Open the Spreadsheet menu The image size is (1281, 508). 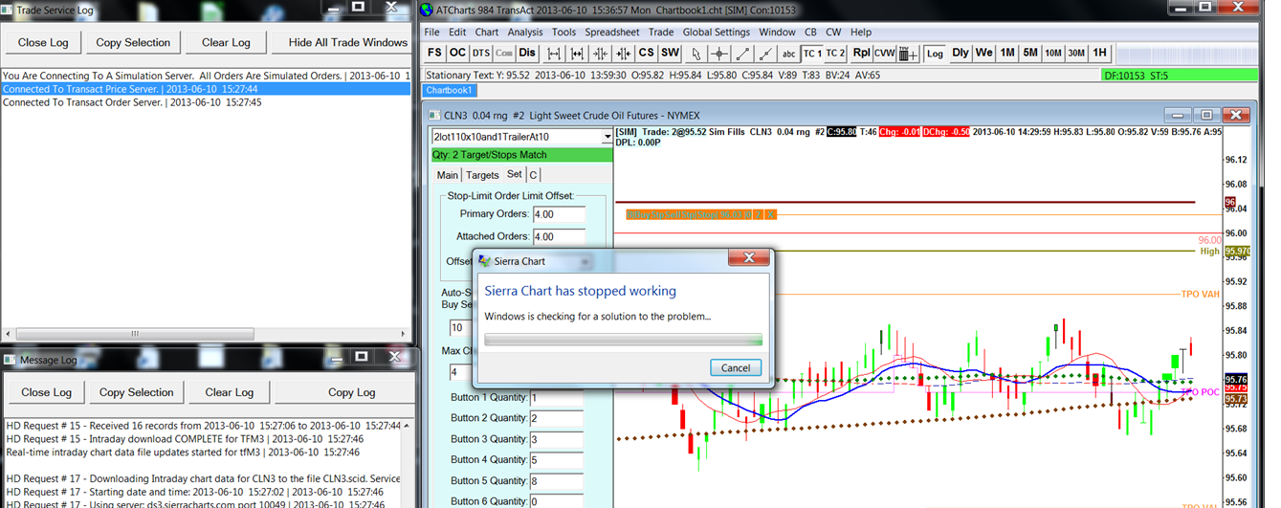(612, 32)
